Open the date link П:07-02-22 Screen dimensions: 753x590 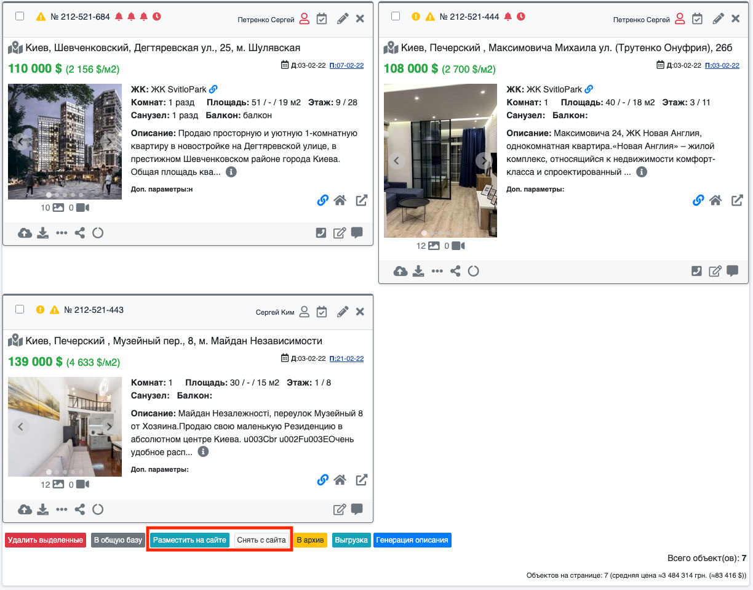point(346,65)
